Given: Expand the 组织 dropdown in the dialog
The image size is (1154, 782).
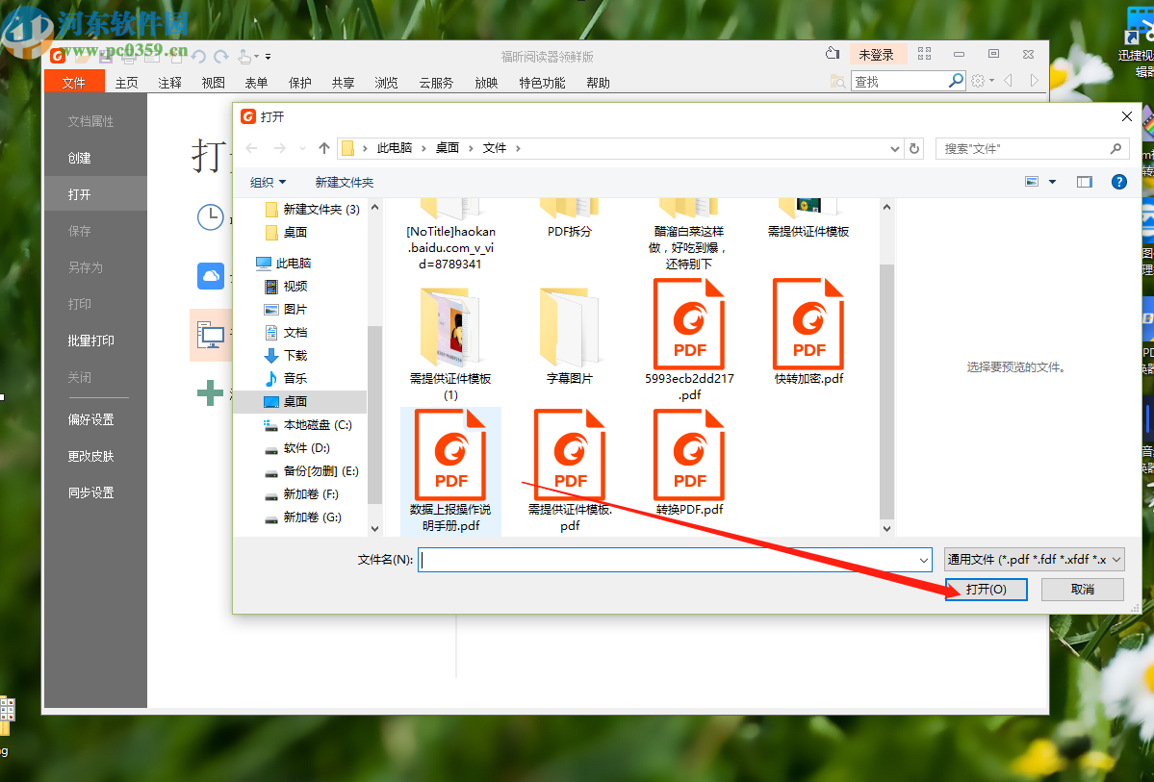Looking at the screenshot, I should click(267, 182).
